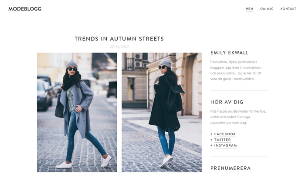
Task: Select the EMILY EKWALL sidebar heading
Action: 230,53
